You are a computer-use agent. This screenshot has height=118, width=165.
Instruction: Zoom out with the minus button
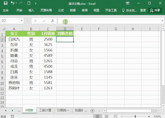(122, 116)
